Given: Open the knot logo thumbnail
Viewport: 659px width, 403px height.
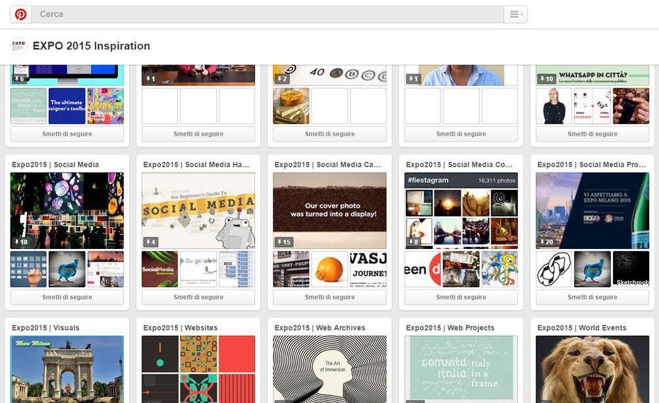Looking at the screenshot, I should point(554,269).
